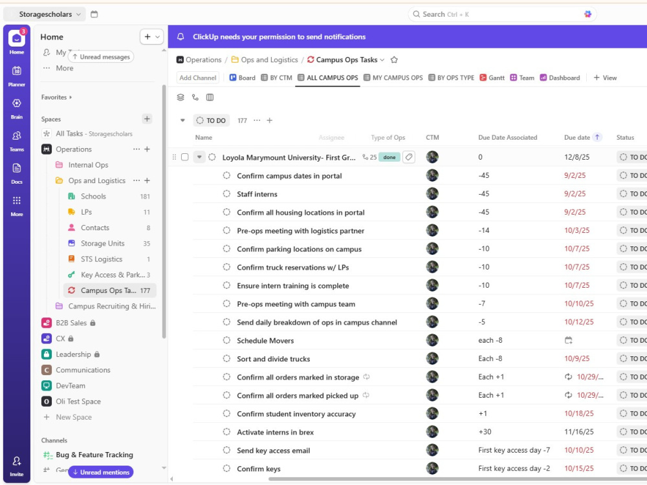
Task: Open the TO DO group ellipsis menu
Action: tap(257, 120)
